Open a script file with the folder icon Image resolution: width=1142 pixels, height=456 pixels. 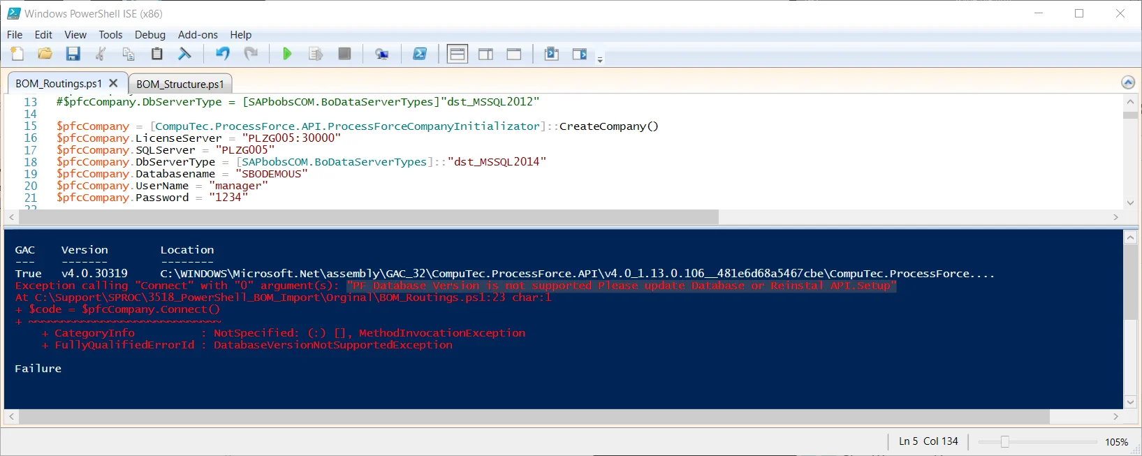45,54
